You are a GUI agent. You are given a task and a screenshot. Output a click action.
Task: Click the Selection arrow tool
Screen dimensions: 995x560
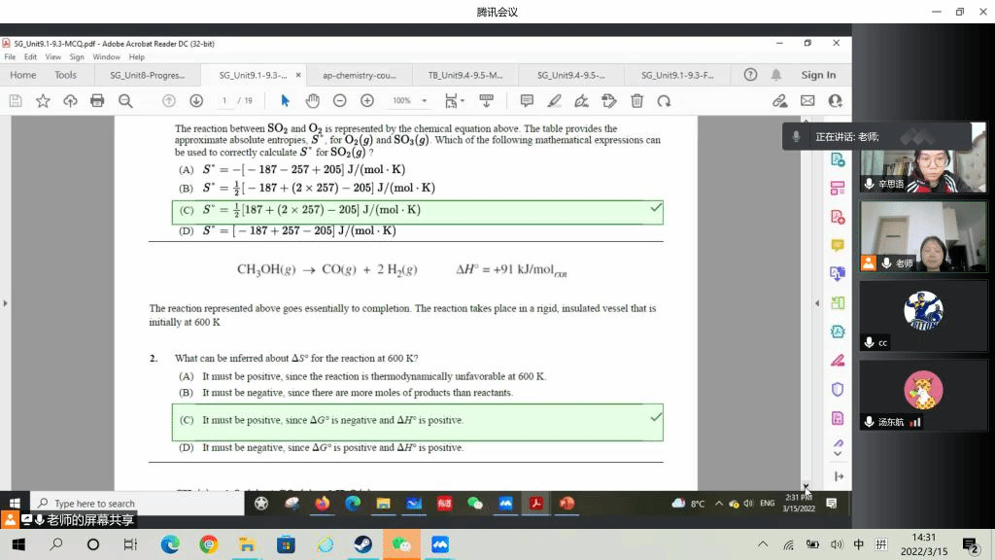pyautogui.click(x=285, y=101)
